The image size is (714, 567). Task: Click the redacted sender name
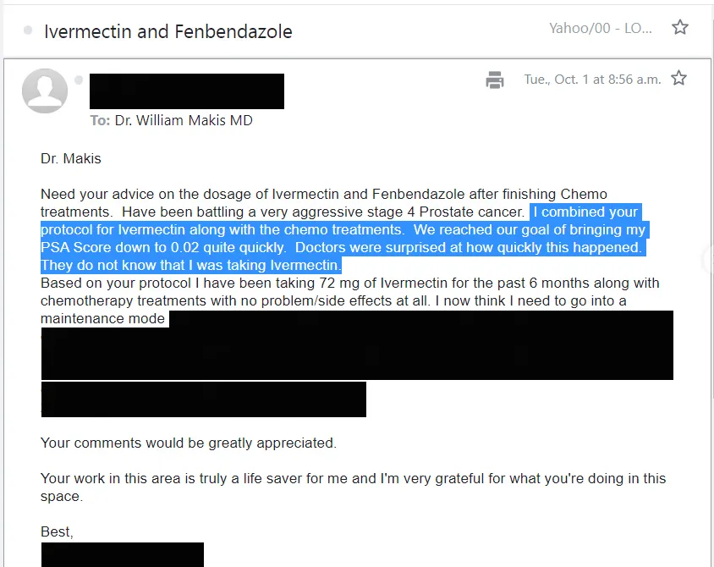point(186,91)
